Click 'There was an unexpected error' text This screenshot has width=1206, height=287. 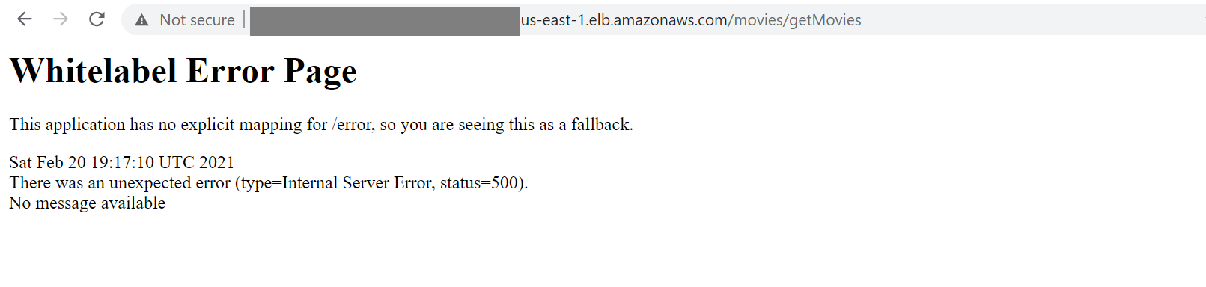[x=120, y=182]
